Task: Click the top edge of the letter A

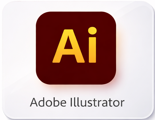Action: [68, 30]
